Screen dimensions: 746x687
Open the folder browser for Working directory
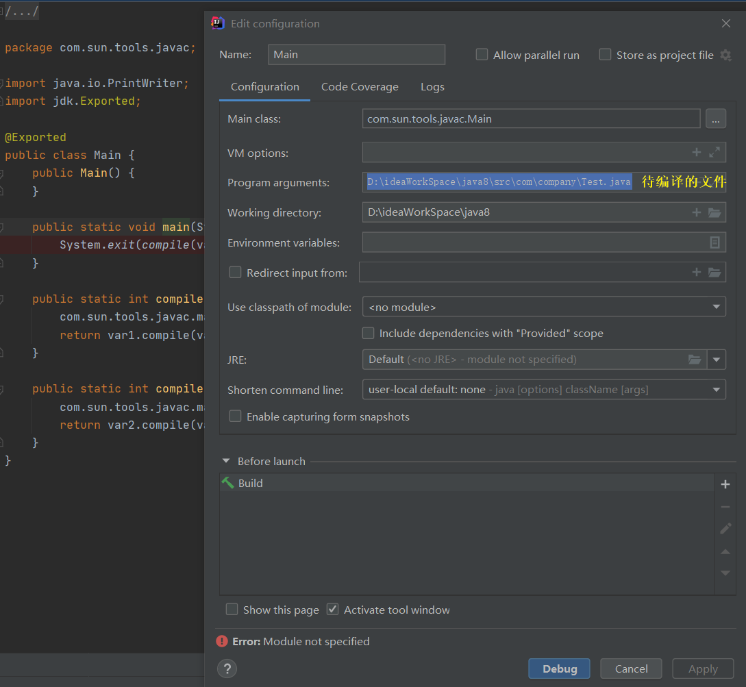click(714, 212)
